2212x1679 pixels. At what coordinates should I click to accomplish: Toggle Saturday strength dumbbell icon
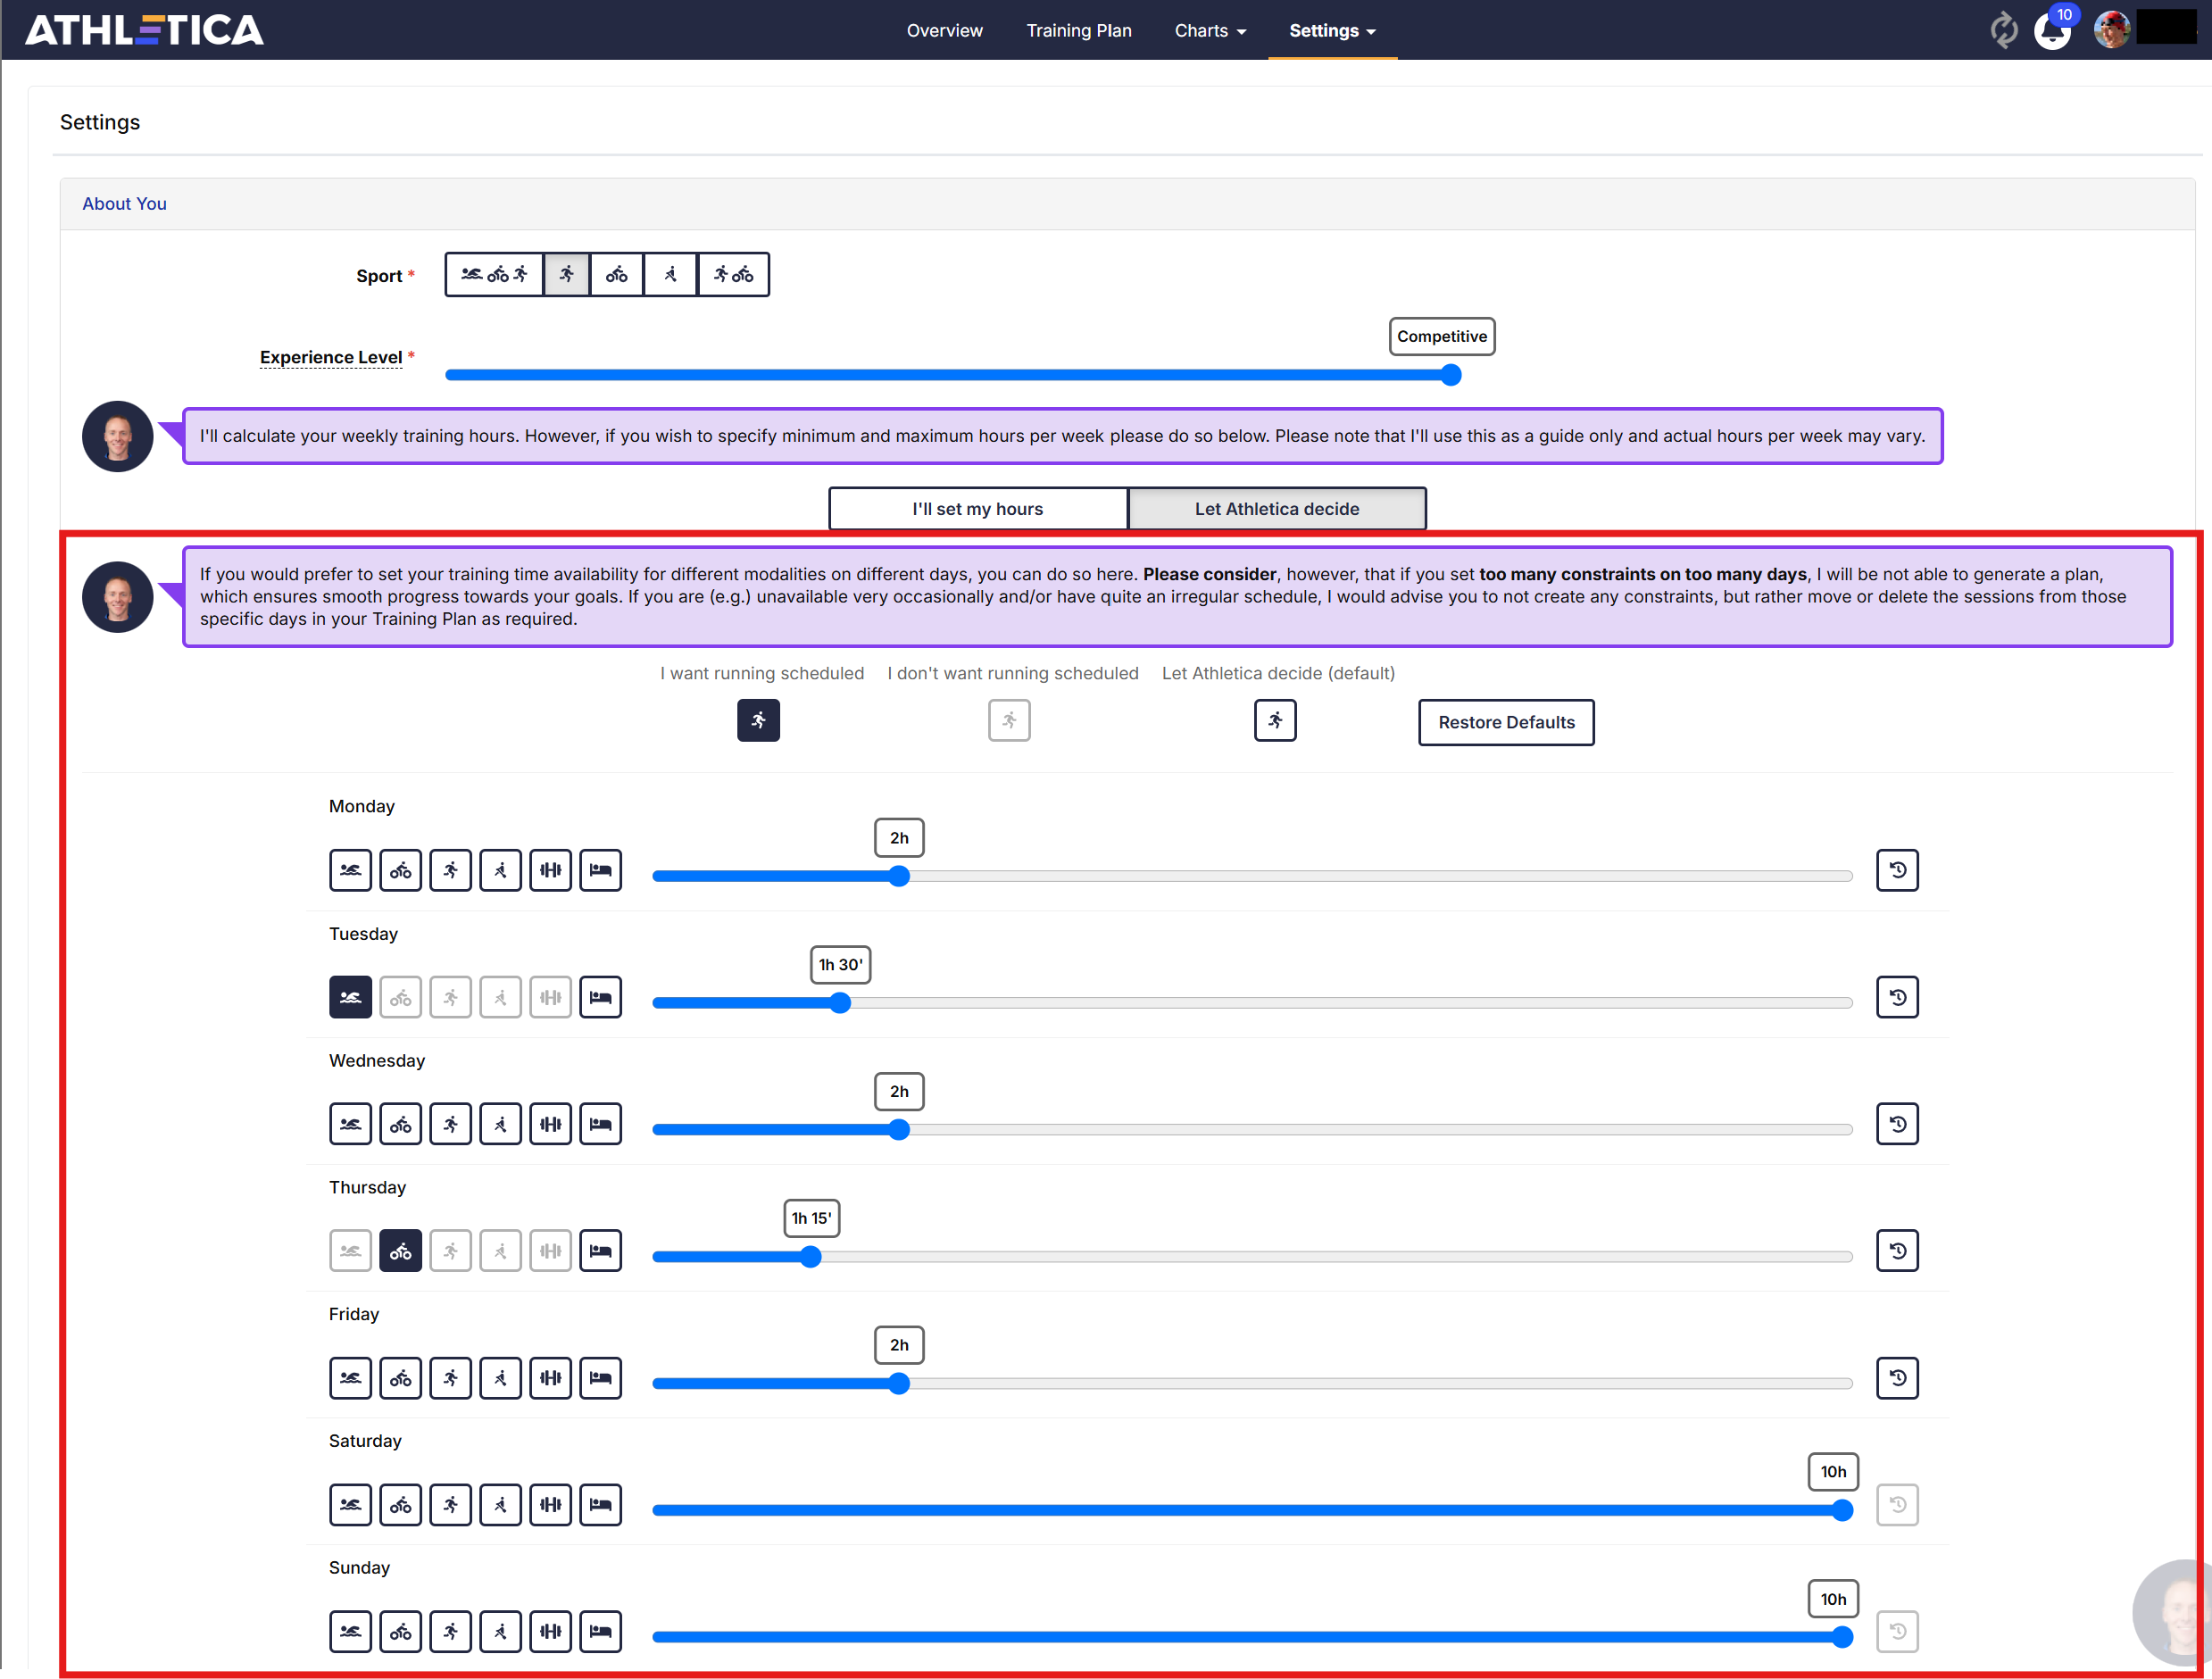pos(550,1505)
